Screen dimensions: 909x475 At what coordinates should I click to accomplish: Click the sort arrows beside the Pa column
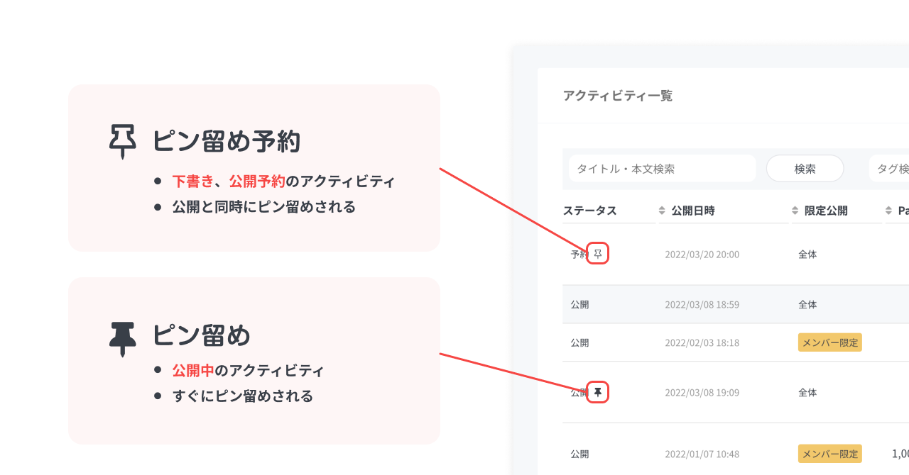pos(888,211)
